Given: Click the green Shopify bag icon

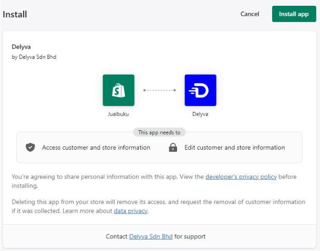Looking at the screenshot, I should [119, 90].
